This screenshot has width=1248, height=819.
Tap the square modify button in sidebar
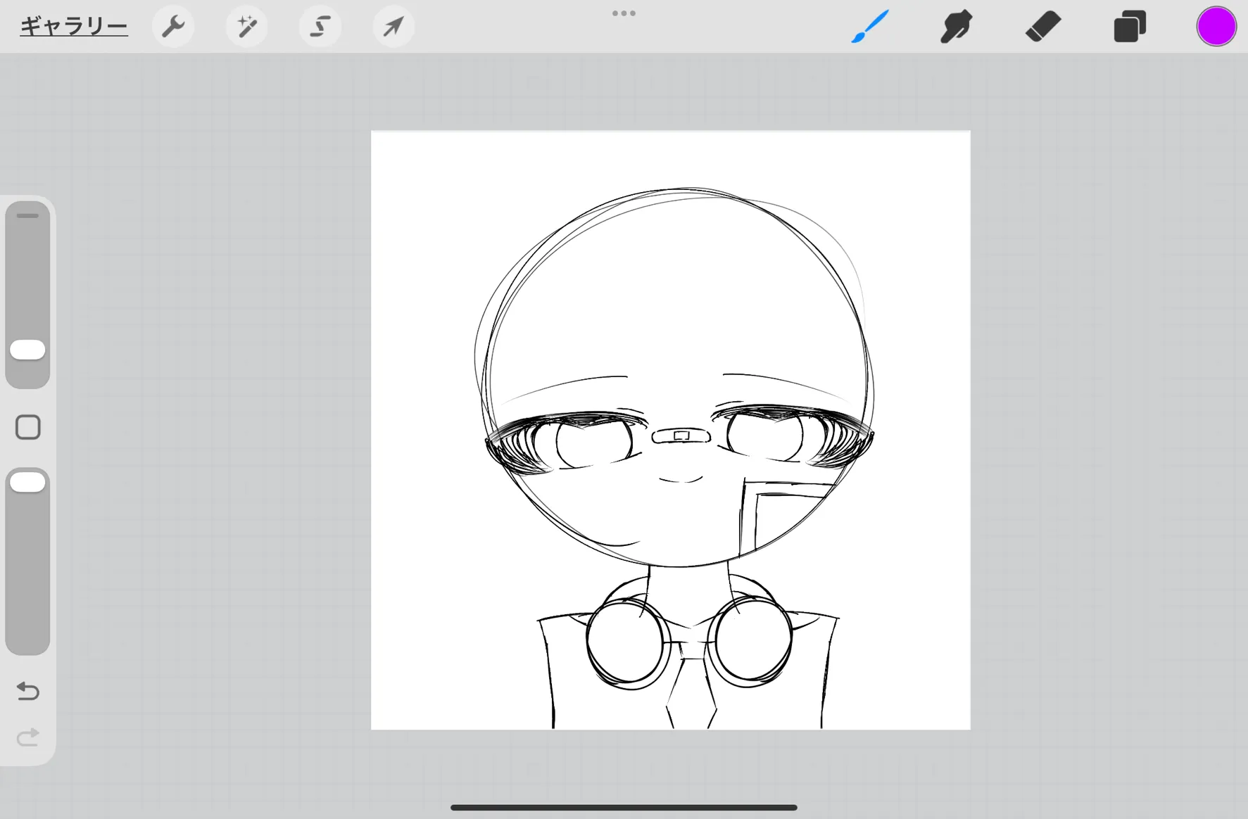click(28, 427)
